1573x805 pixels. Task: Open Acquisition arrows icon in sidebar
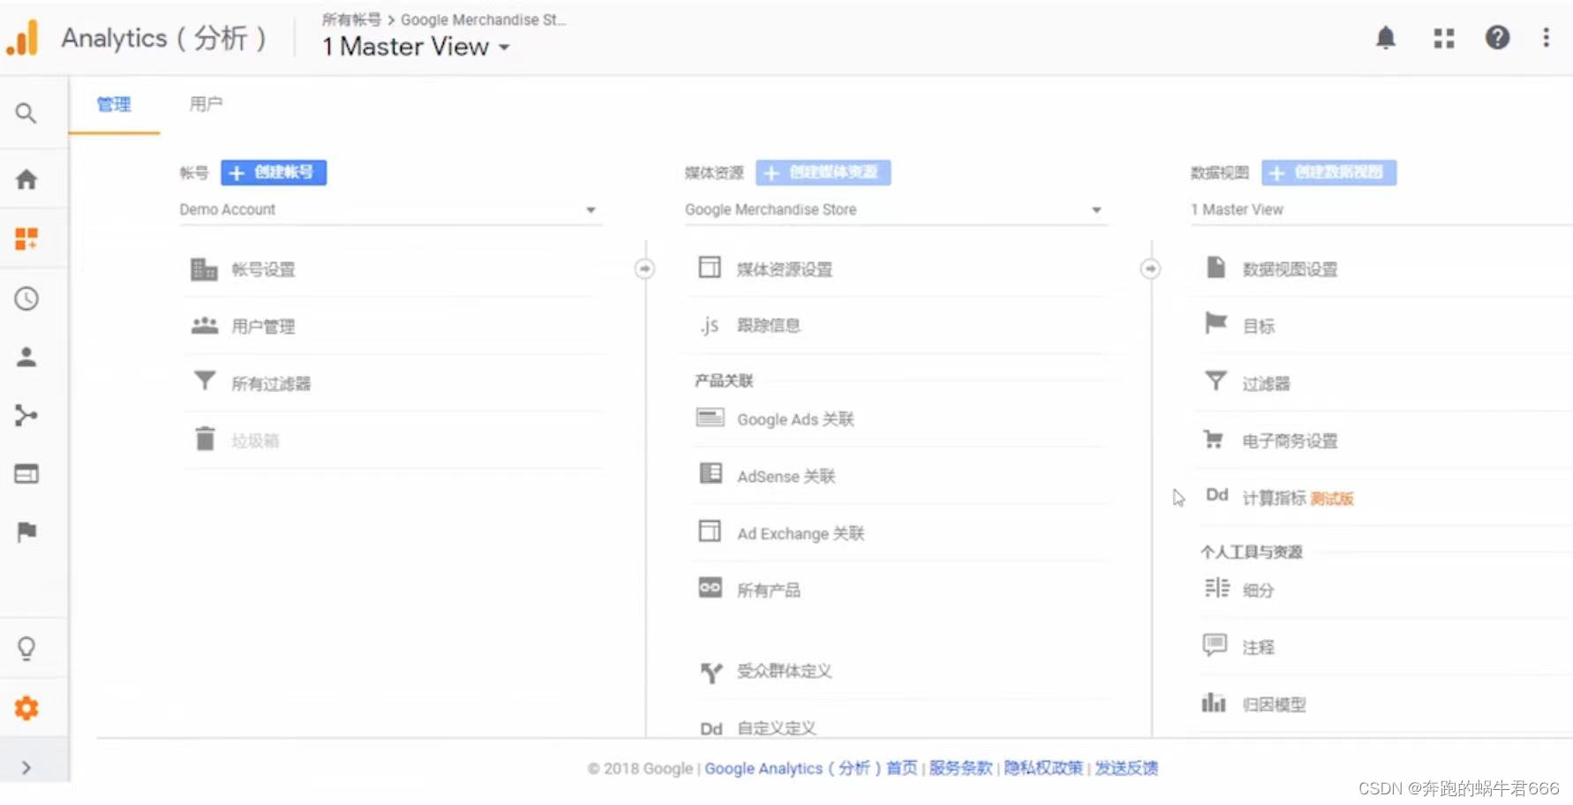26,415
